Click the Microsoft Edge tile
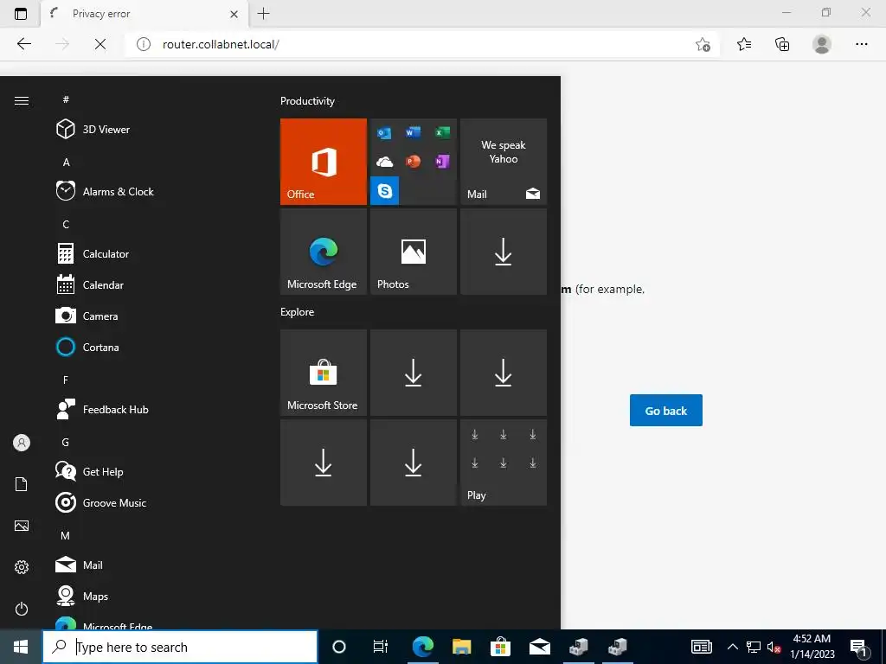 324,252
